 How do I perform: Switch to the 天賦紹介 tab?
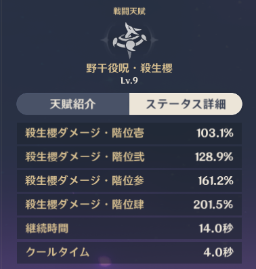[72, 104]
